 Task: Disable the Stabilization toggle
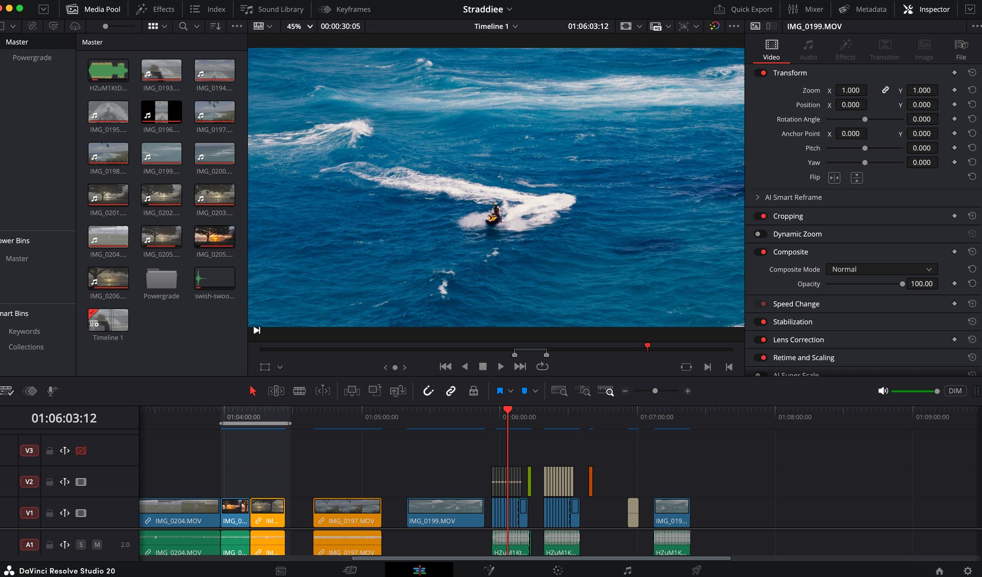click(x=760, y=322)
